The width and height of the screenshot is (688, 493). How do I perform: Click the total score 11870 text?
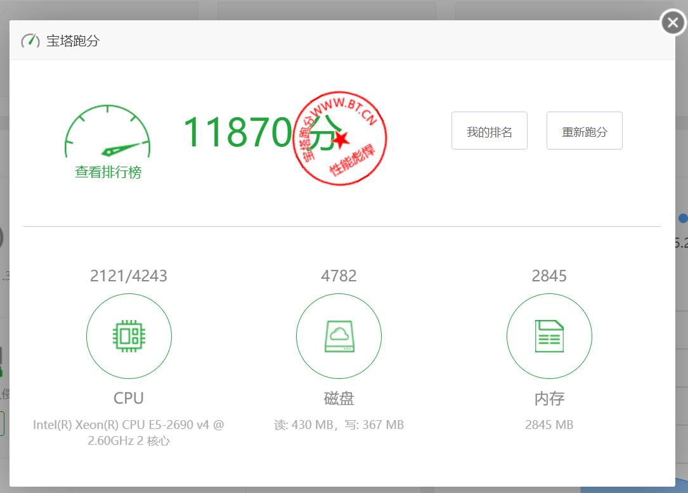(x=238, y=132)
